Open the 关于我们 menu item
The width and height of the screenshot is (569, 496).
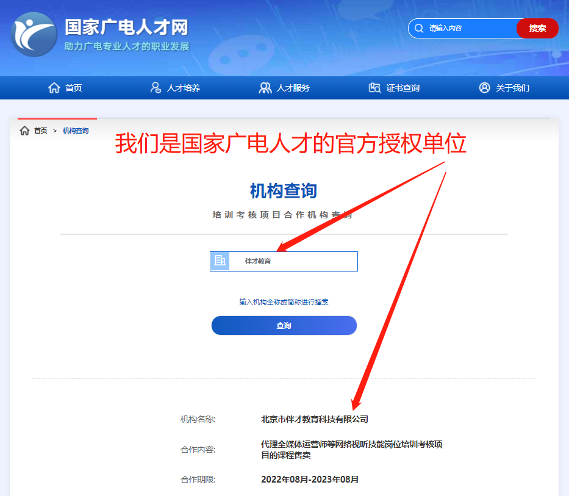pos(512,88)
